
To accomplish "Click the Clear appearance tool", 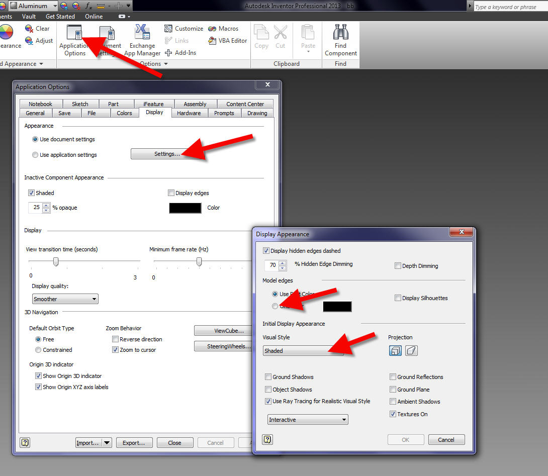I will pos(37,29).
